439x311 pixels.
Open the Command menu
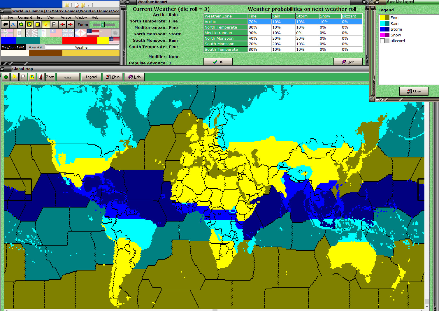[25, 17]
